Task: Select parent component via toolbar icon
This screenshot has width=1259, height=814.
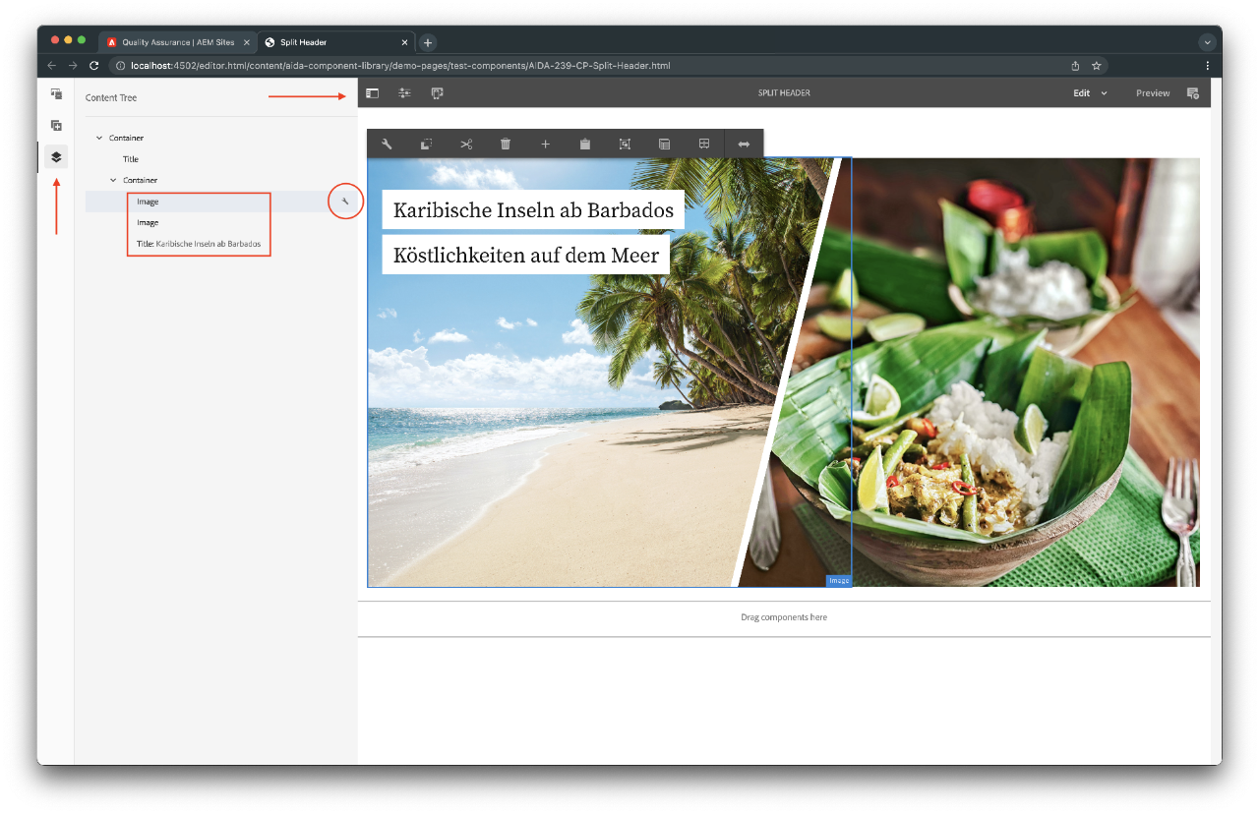Action: [625, 145]
